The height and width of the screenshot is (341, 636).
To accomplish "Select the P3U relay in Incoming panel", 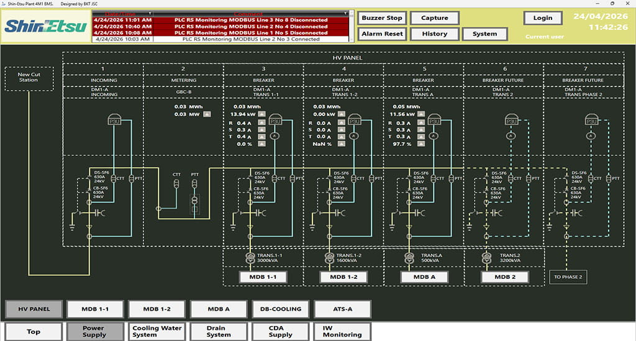I will (115, 120).
